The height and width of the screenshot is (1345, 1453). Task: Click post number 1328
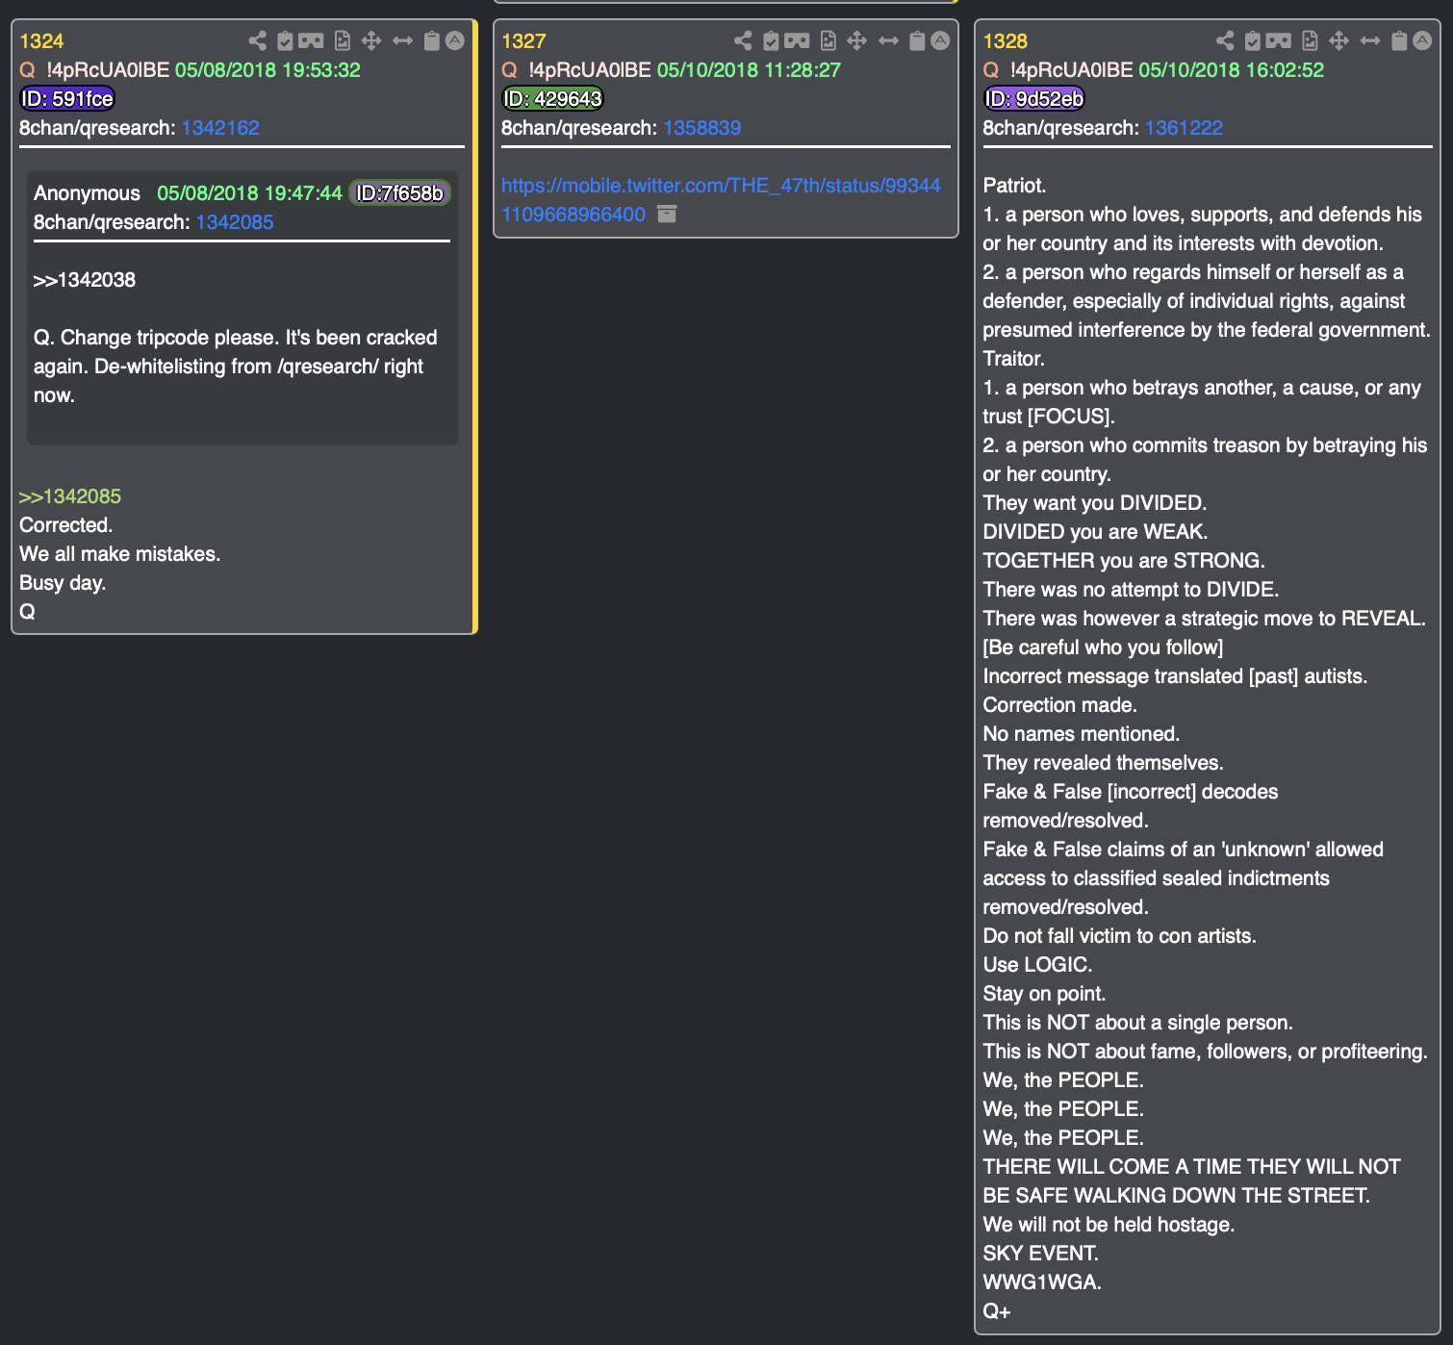[1006, 41]
